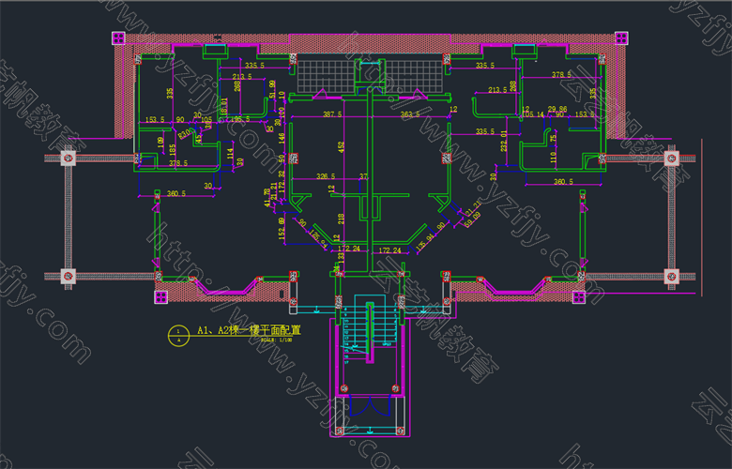Click the "195.5" dimension text
The width and height of the screenshot is (732, 469).
(x=240, y=119)
